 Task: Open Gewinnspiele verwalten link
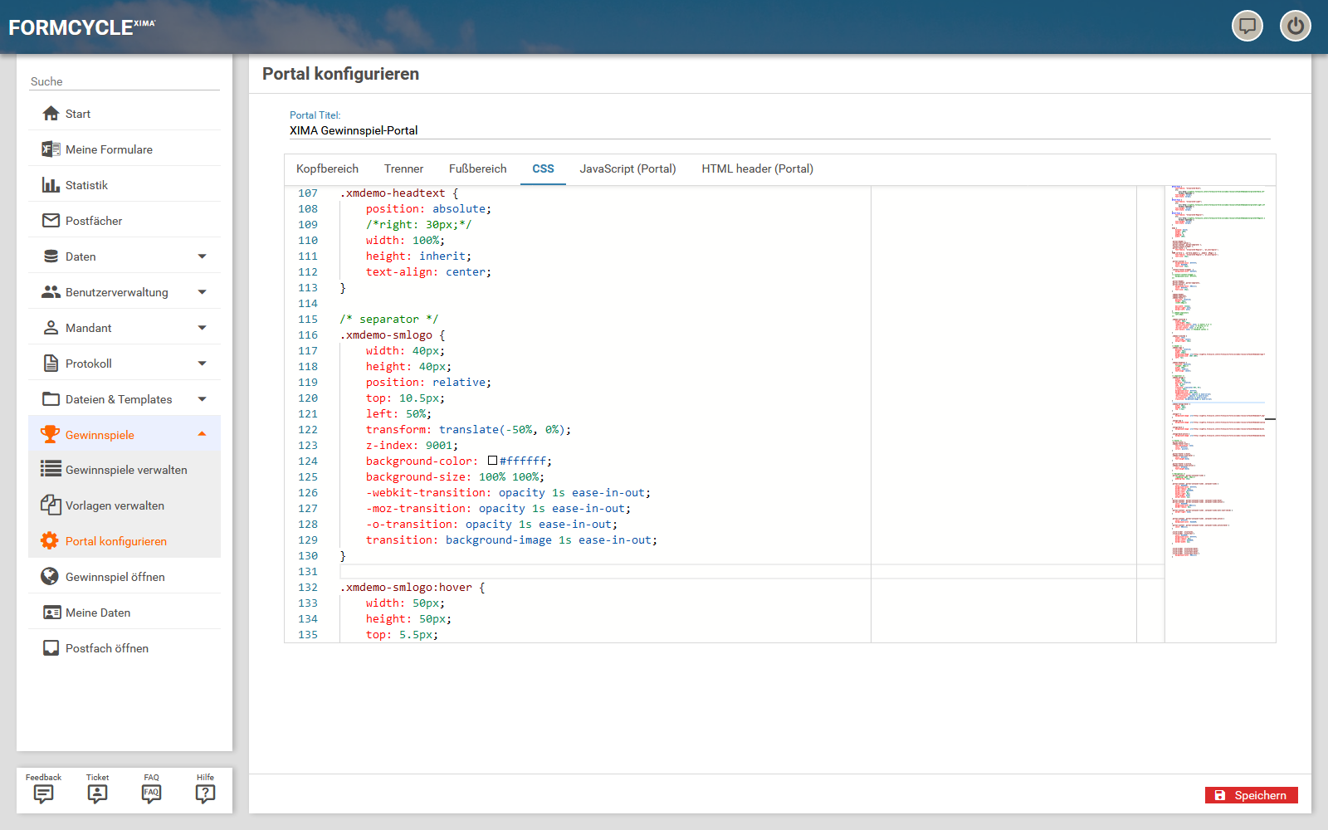pos(126,470)
